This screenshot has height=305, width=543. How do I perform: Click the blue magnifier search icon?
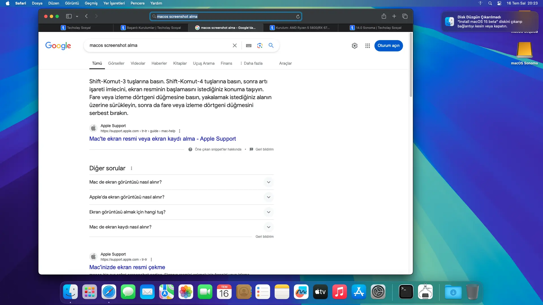(271, 45)
